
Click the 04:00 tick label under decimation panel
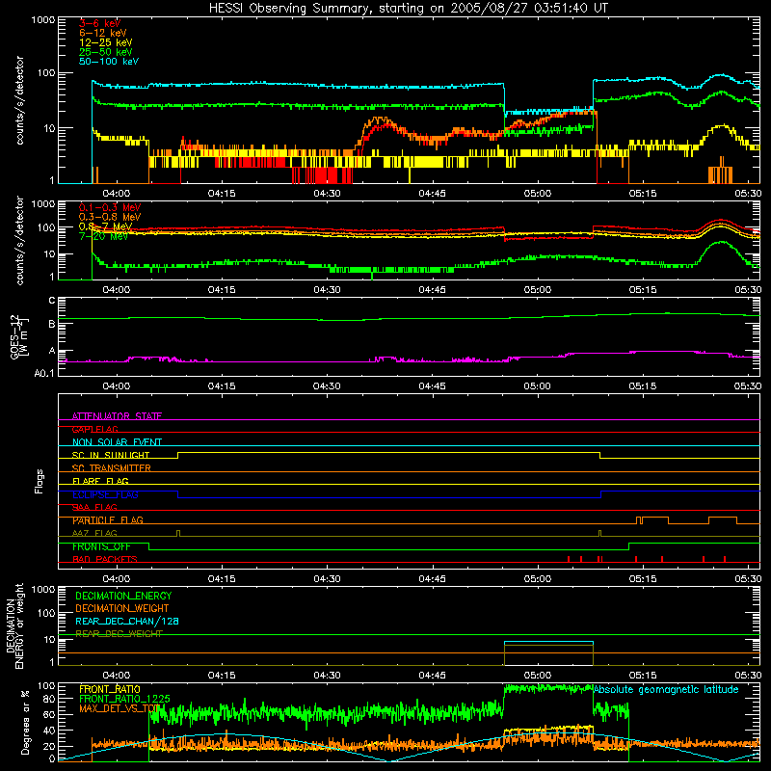pos(116,676)
